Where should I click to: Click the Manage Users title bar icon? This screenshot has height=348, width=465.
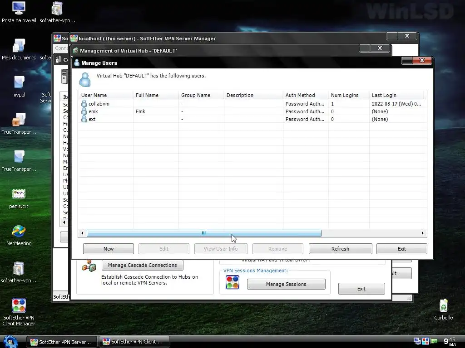[77, 63]
